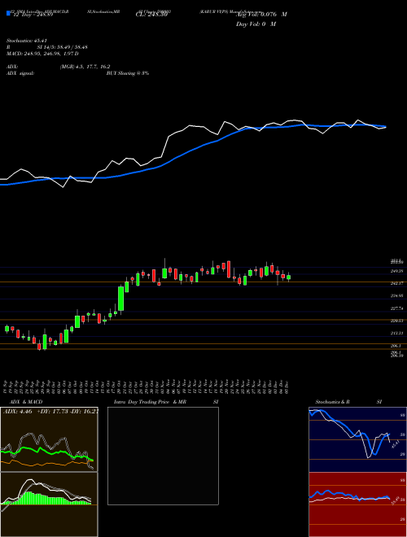Open the red RSI chart panel
Screen dimensions: 407x537
357,504
